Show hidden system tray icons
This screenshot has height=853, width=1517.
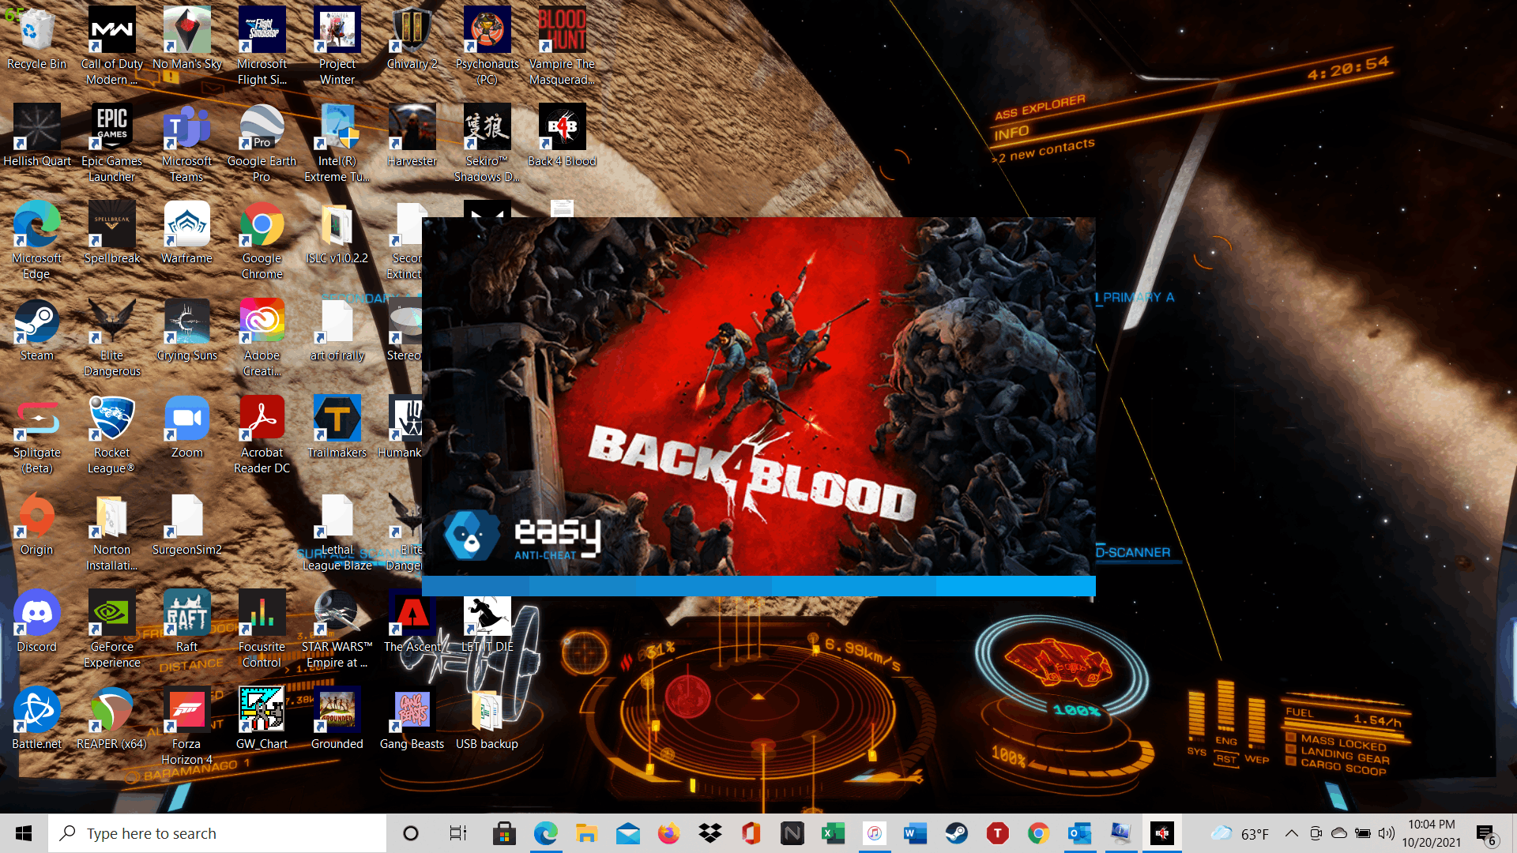pyautogui.click(x=1291, y=833)
